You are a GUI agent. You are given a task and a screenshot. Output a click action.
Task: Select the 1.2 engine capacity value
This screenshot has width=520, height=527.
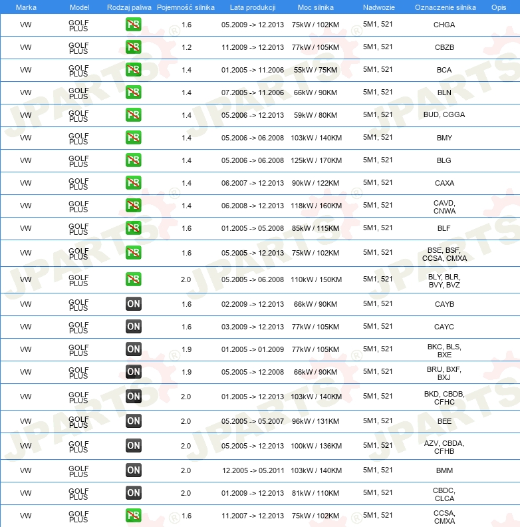(186, 47)
